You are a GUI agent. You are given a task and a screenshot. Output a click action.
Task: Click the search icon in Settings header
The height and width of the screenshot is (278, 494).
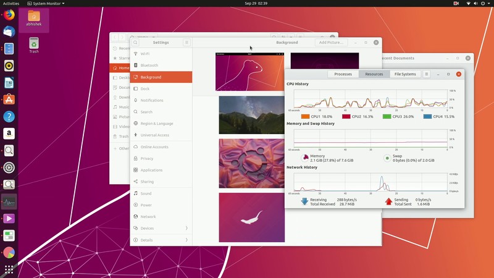[135, 43]
